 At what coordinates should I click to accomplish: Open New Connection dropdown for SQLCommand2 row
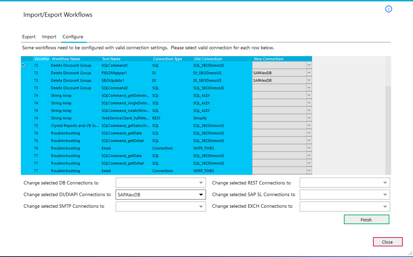[309, 88]
